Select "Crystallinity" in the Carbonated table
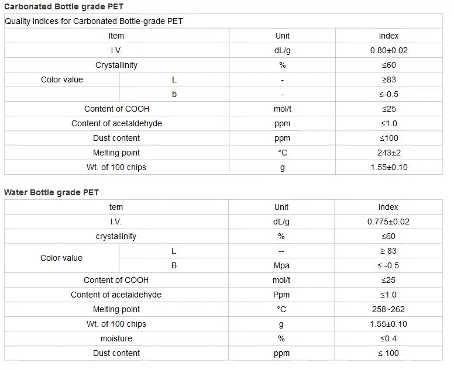 pyautogui.click(x=116, y=65)
